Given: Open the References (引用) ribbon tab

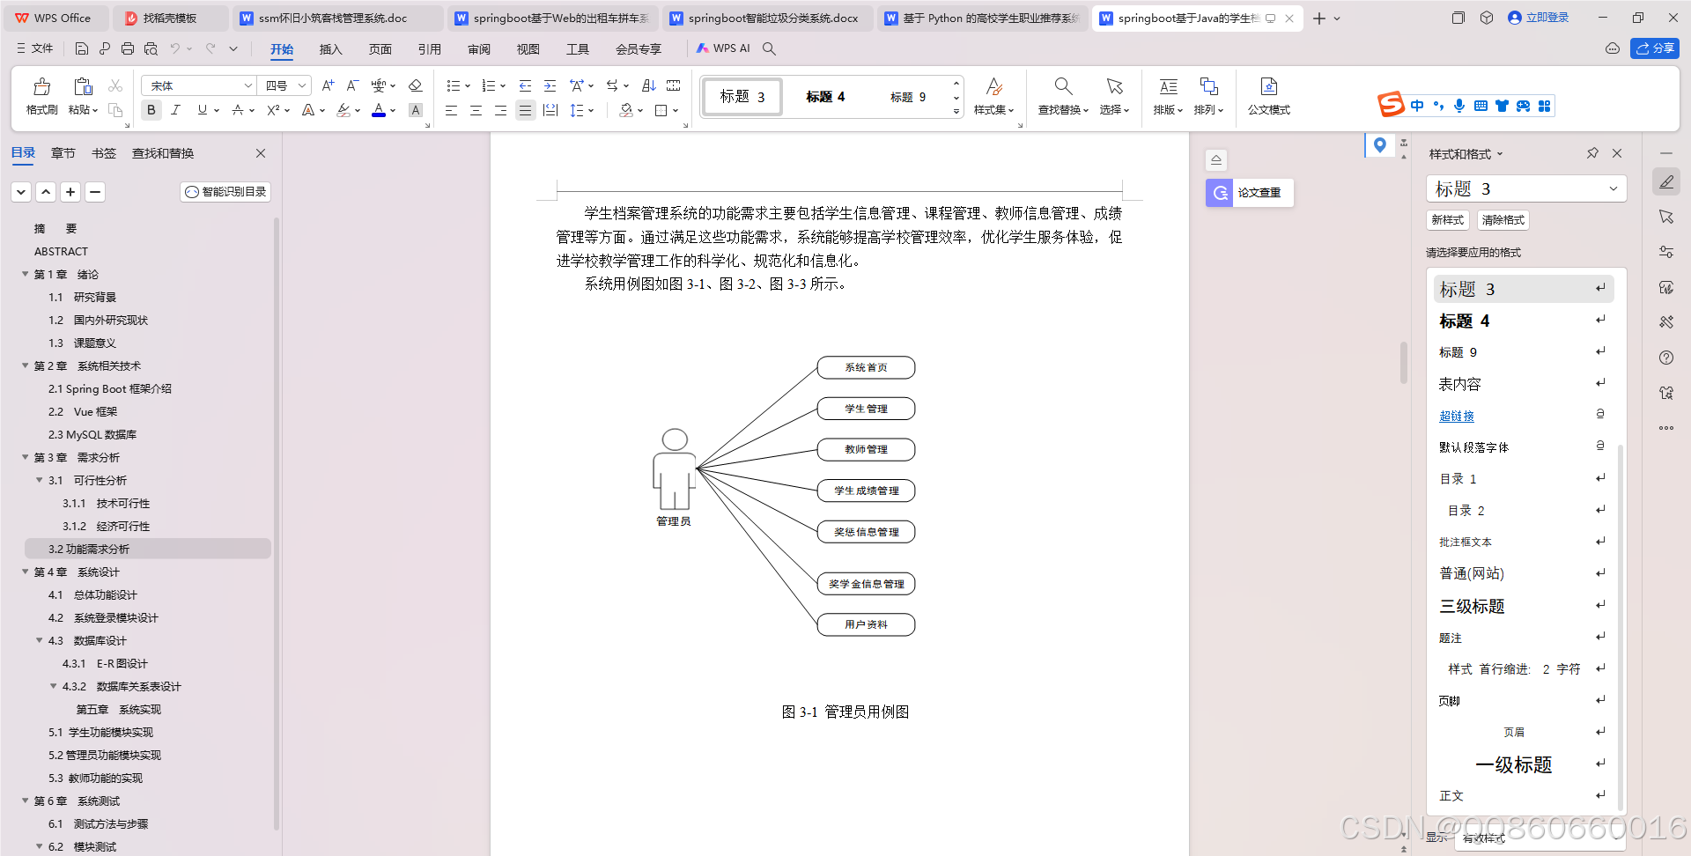Looking at the screenshot, I should [429, 49].
